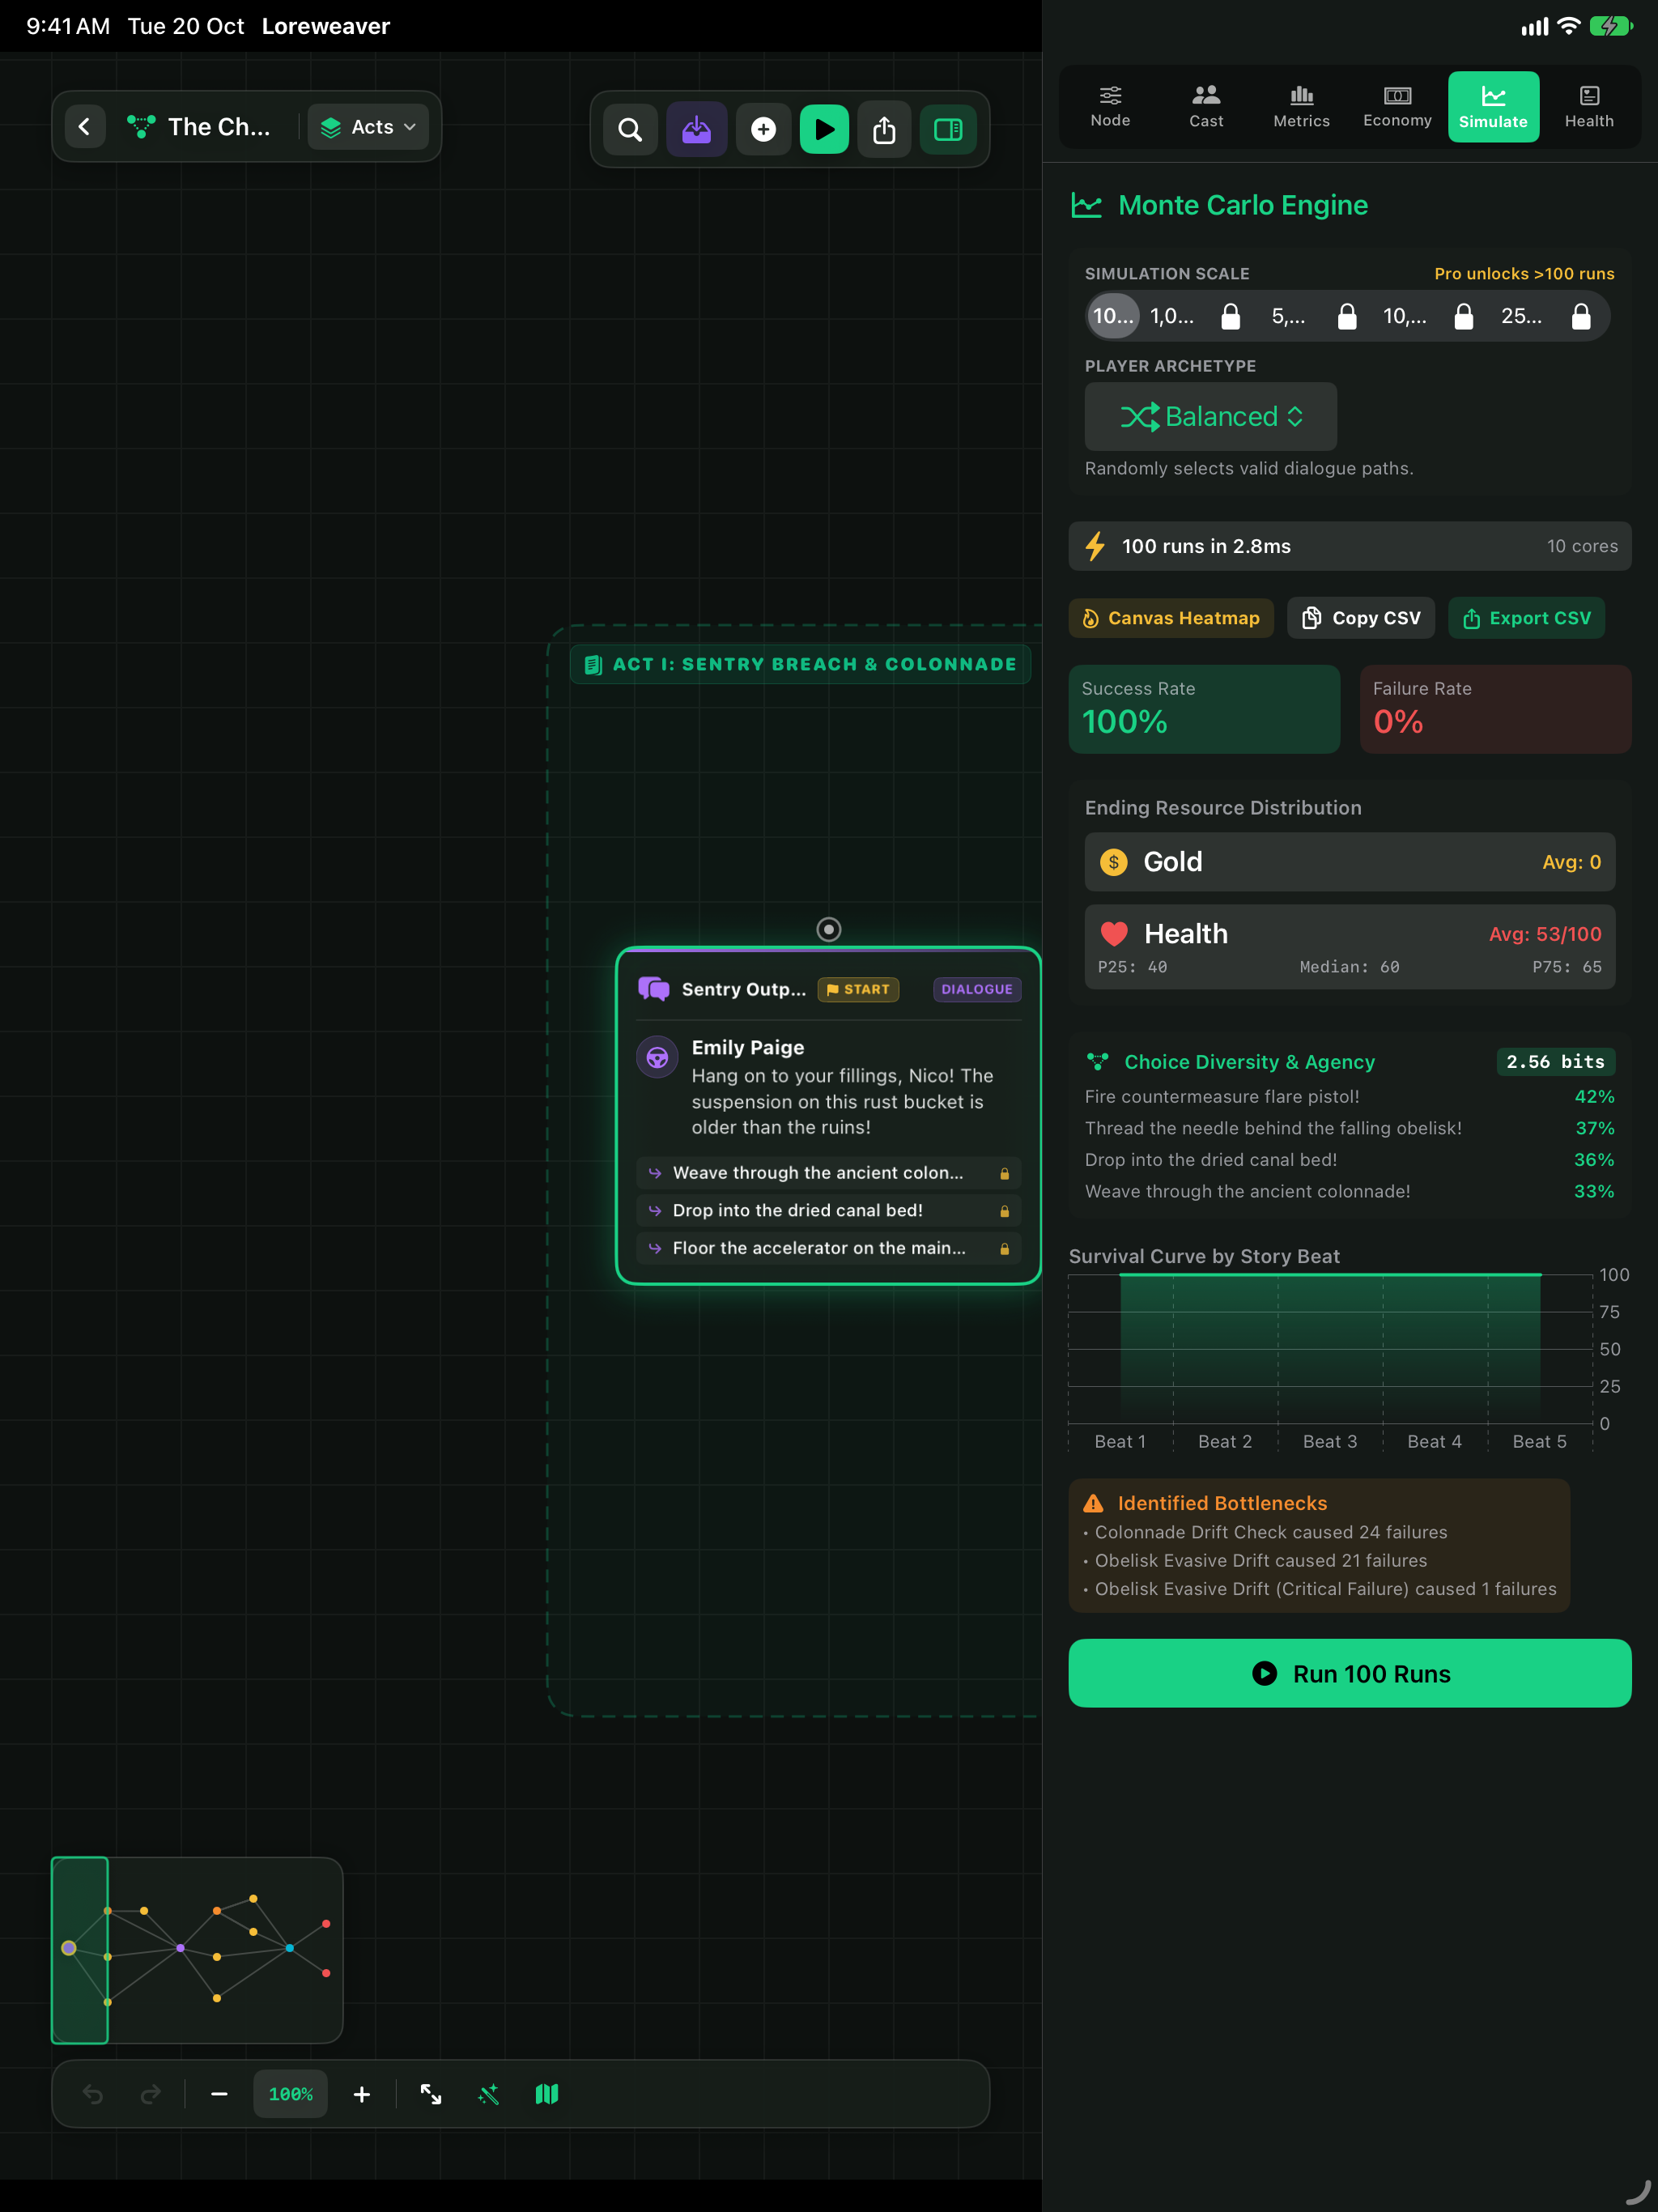Toggle the minimap map icon
Viewport: 1658px width, 2212px height.
tap(547, 2093)
